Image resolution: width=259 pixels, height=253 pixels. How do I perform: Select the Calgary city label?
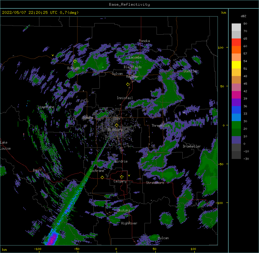(120, 181)
